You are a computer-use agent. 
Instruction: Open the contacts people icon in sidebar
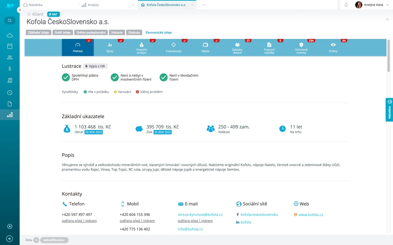[10, 57]
